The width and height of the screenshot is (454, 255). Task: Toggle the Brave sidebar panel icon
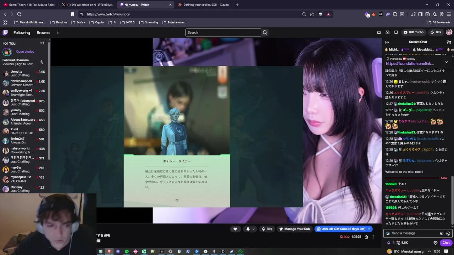click(x=420, y=14)
